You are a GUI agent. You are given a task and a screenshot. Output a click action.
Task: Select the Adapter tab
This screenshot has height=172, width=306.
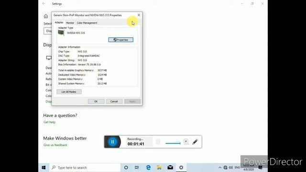pos(59,22)
